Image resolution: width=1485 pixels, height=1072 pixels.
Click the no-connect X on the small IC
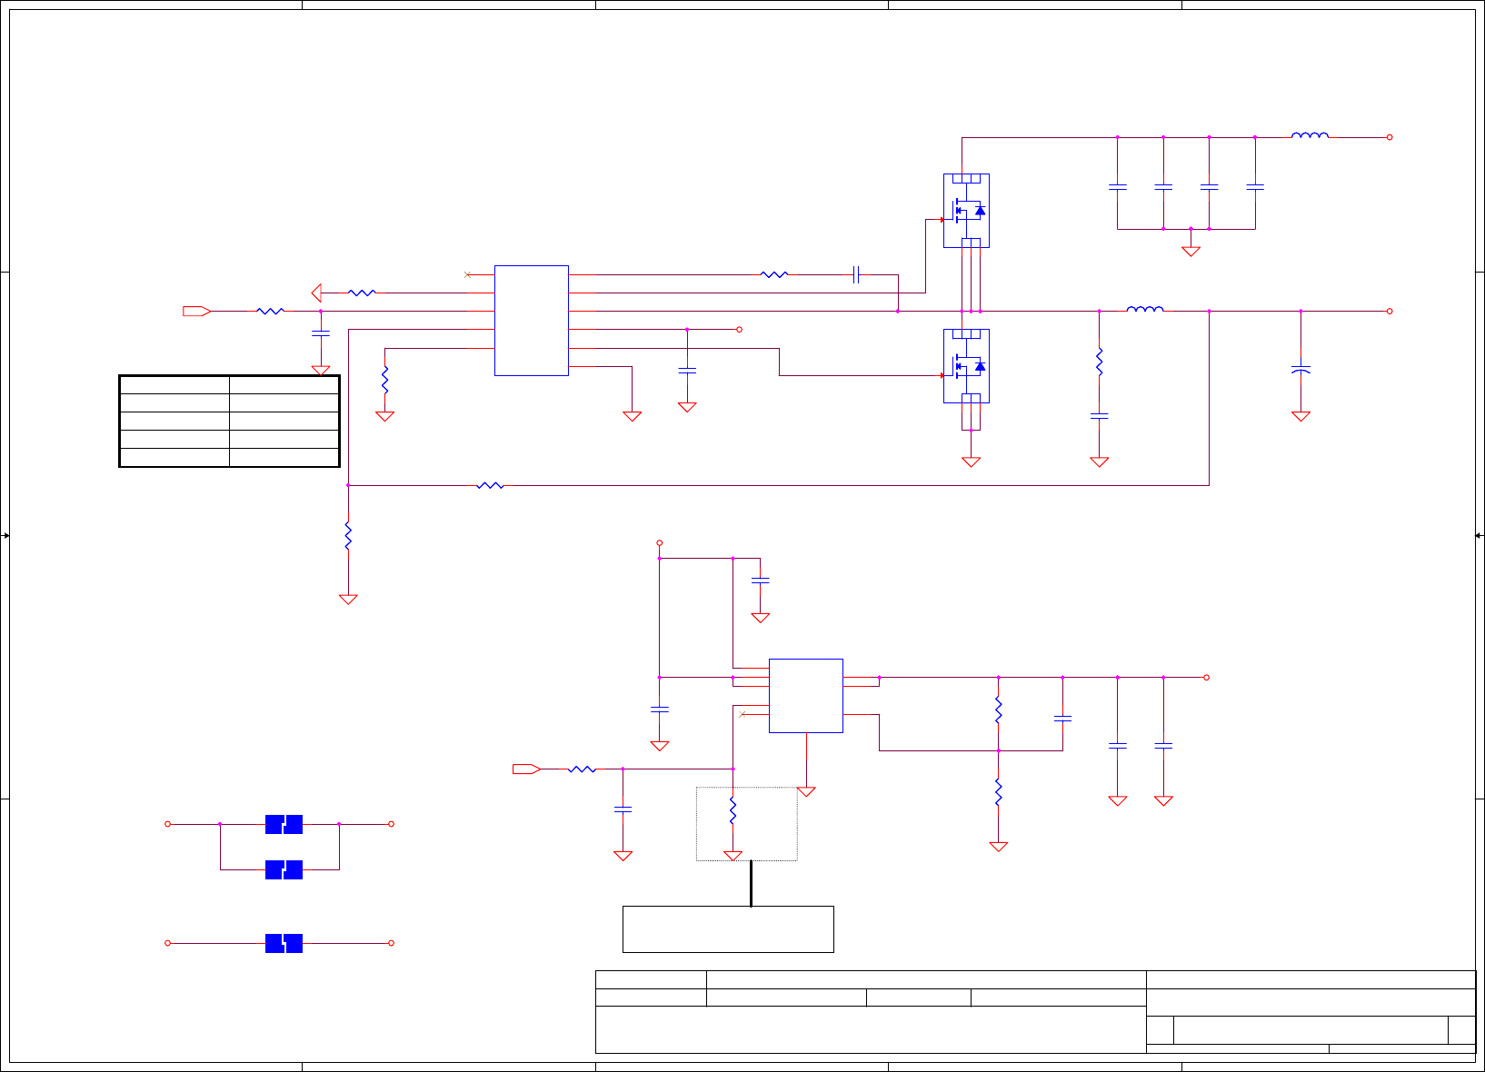742,714
